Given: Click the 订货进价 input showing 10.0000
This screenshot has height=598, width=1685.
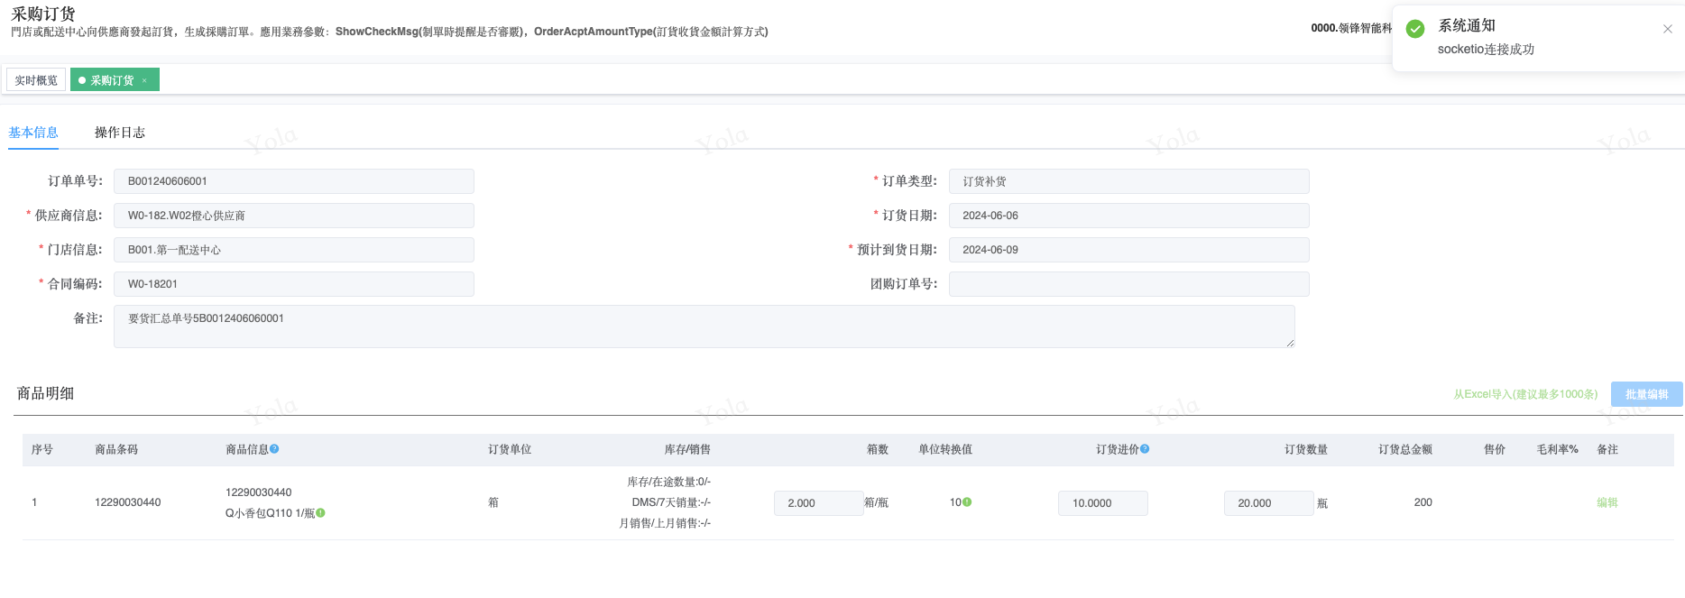Looking at the screenshot, I should (x=1102, y=503).
